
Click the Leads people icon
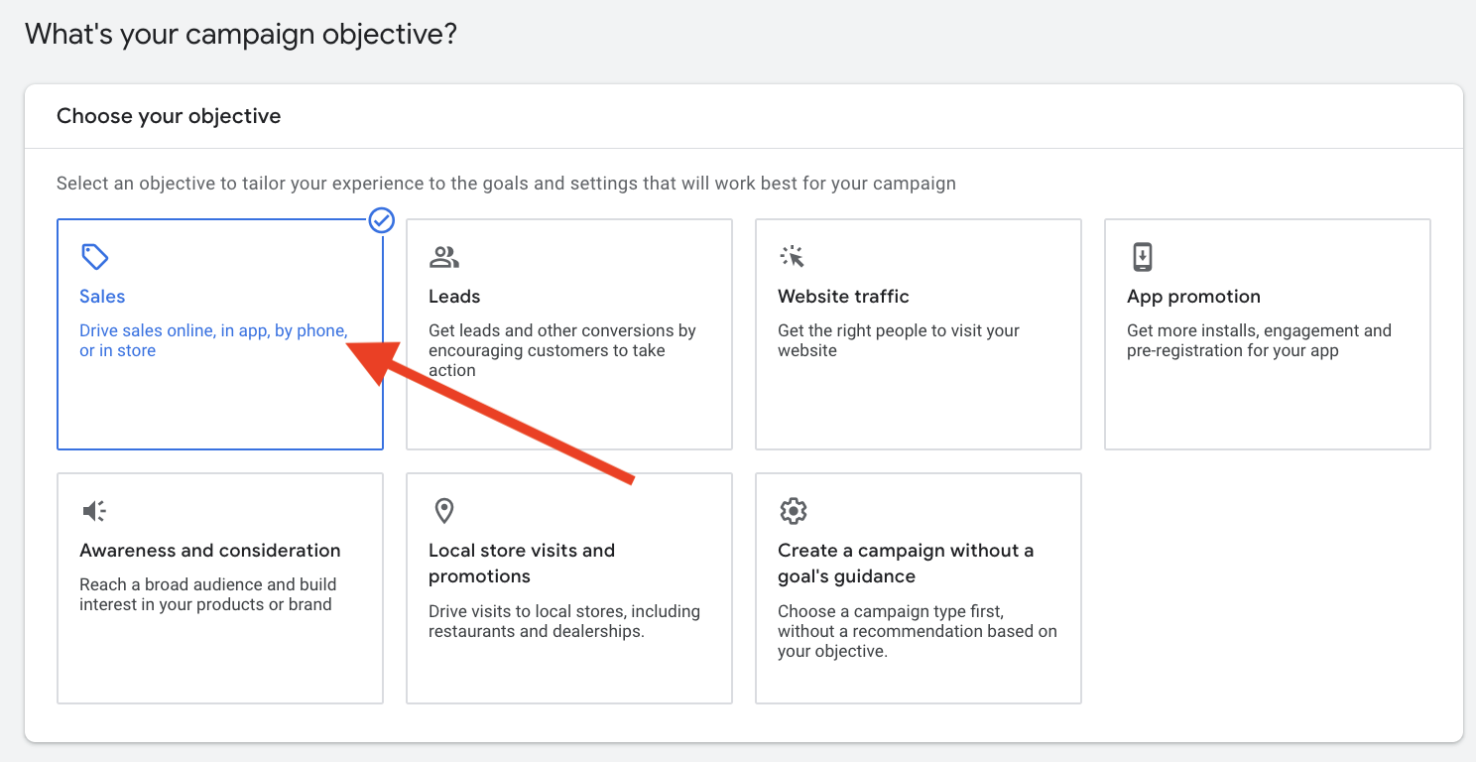click(x=443, y=258)
